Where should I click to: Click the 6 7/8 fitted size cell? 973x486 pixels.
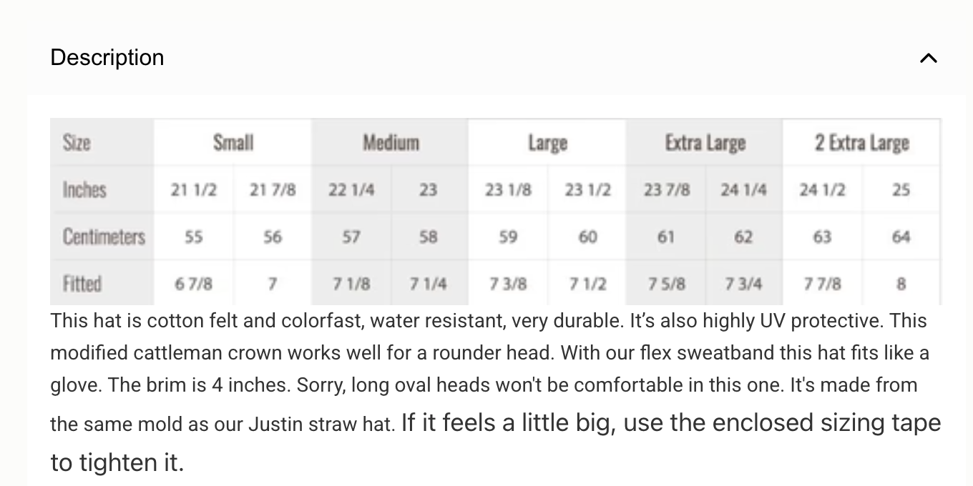[194, 284]
